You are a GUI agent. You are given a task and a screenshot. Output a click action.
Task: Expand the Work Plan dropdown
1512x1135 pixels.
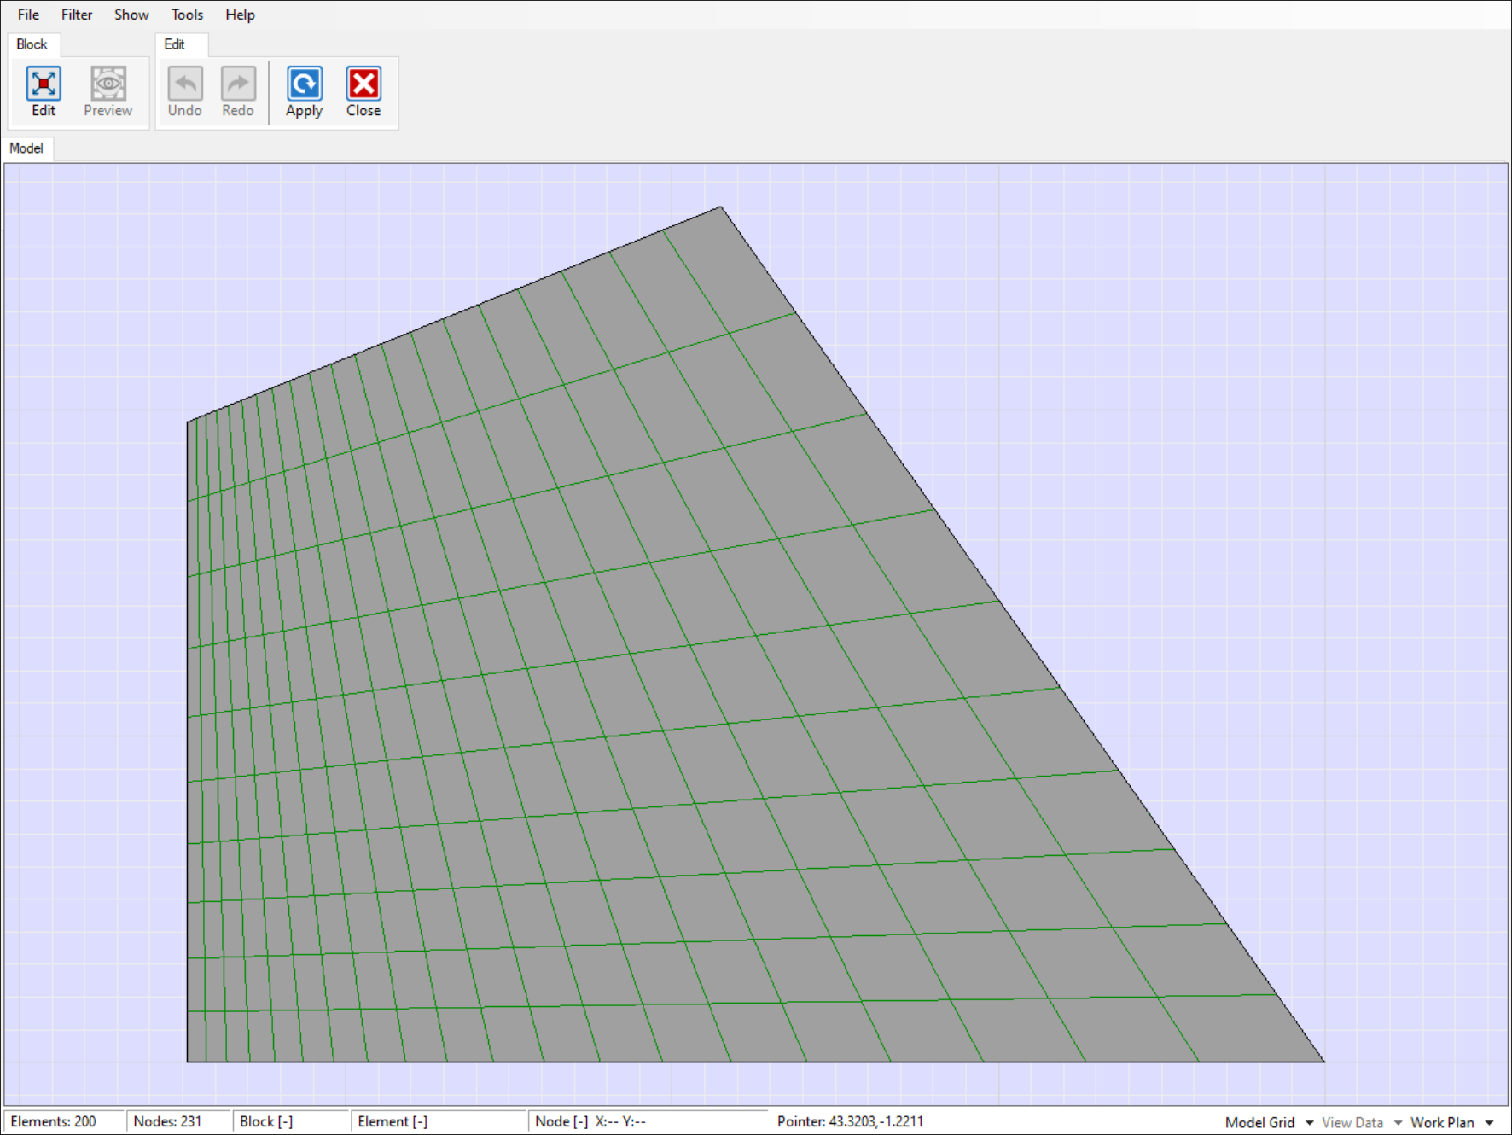pyautogui.click(x=1489, y=1122)
